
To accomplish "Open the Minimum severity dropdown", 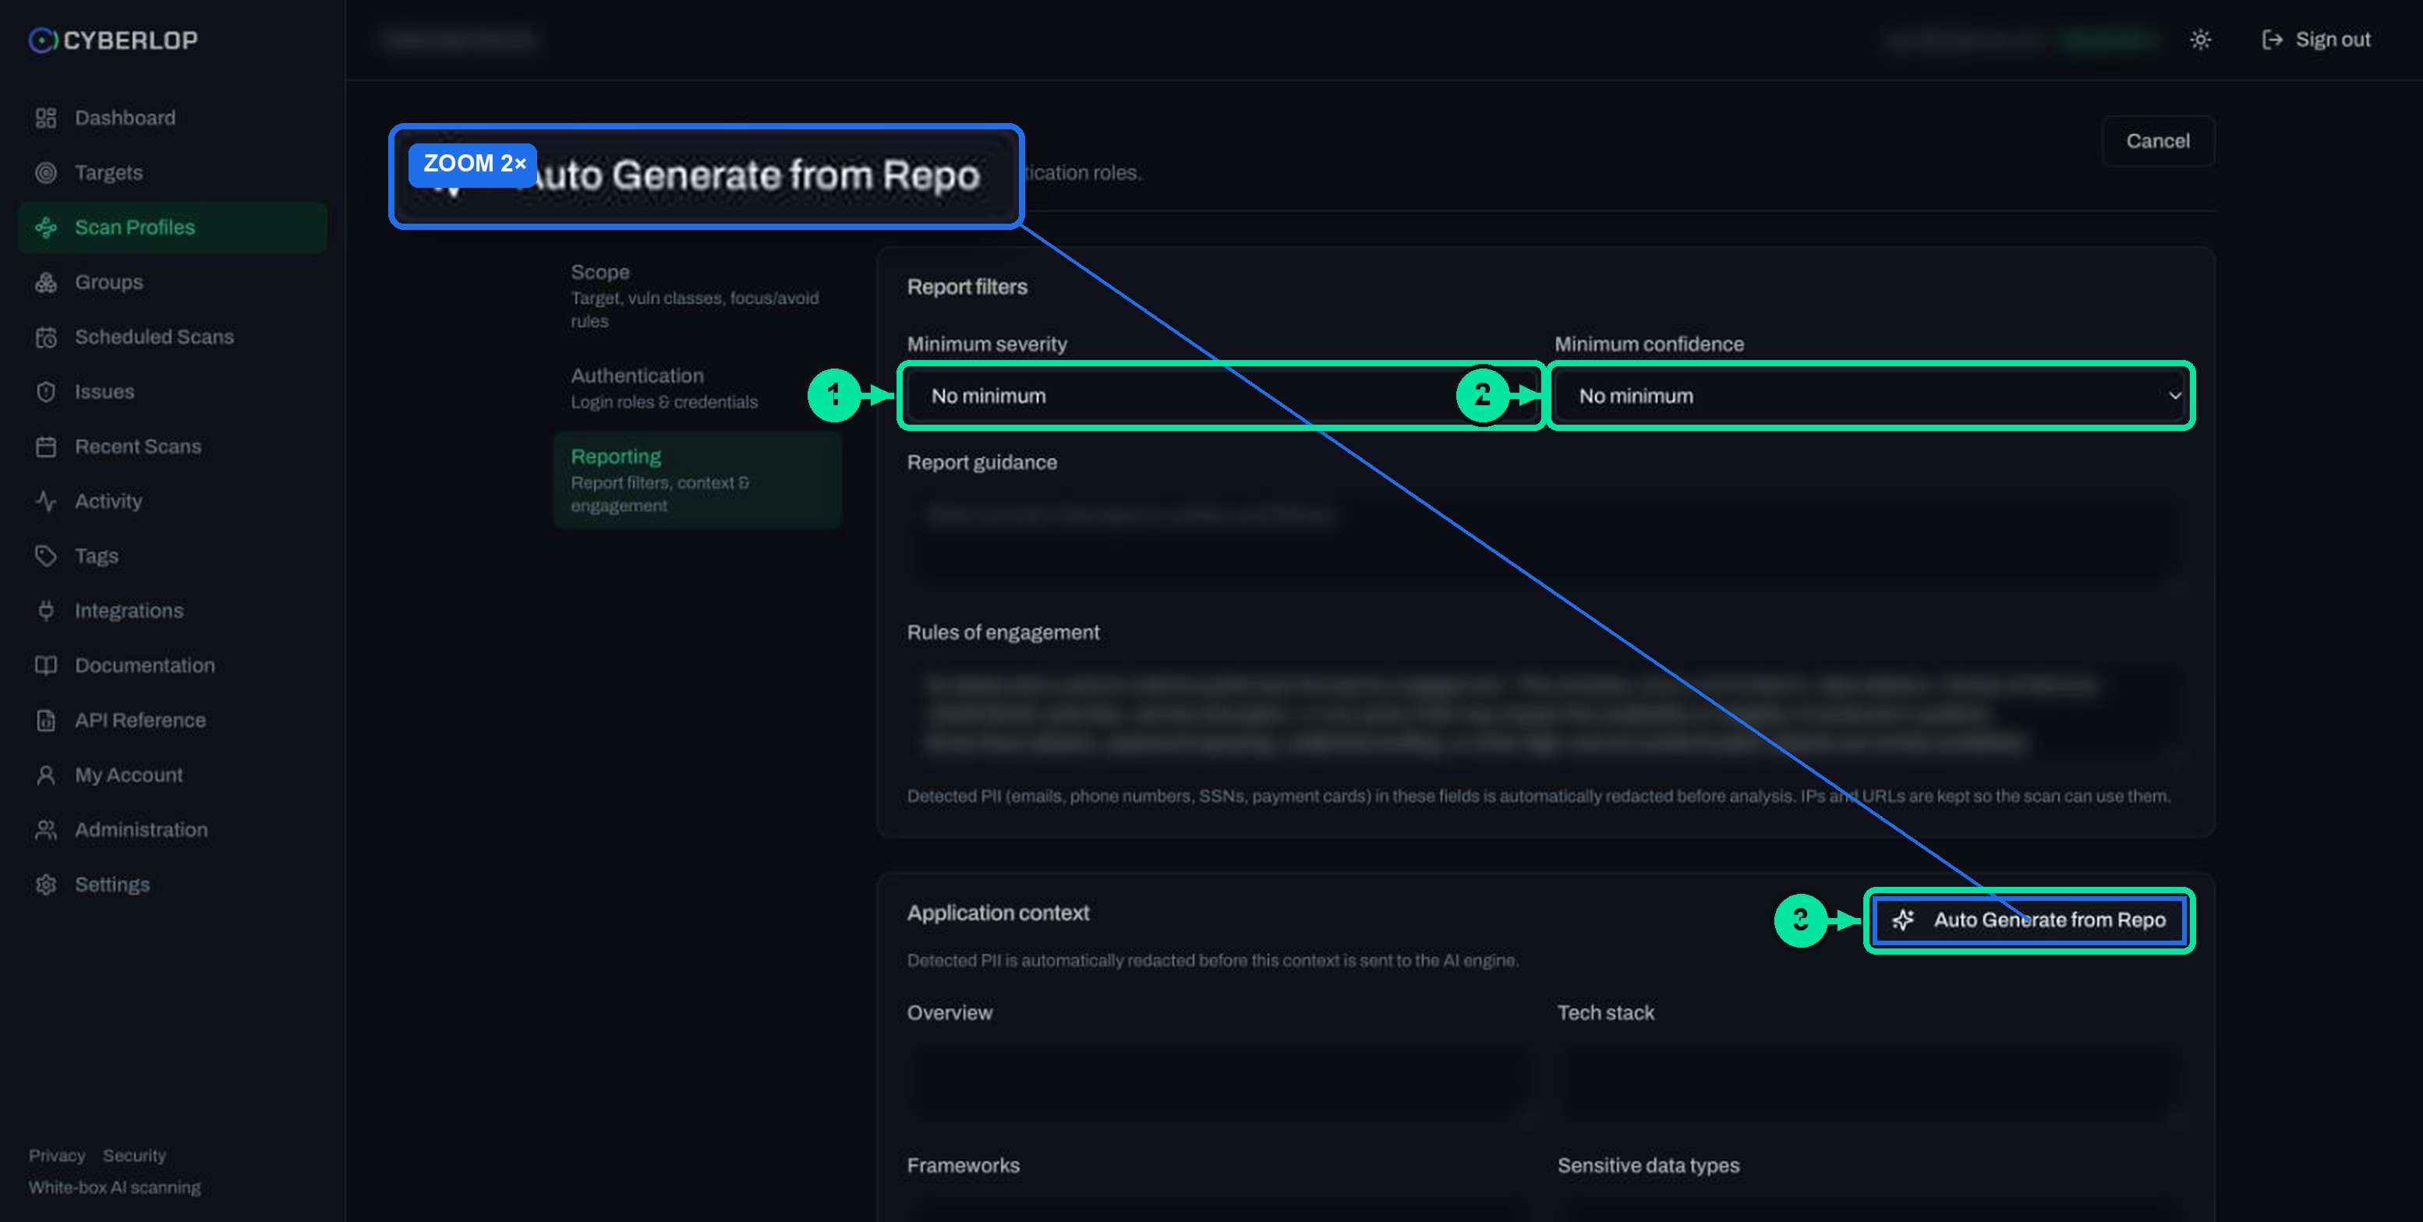I will point(1221,396).
